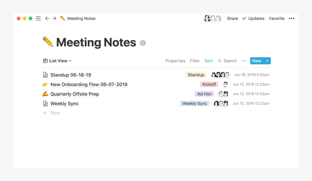Click the avatars on the Weekly Sync row
Screen dimensions: 312x181
221,103
